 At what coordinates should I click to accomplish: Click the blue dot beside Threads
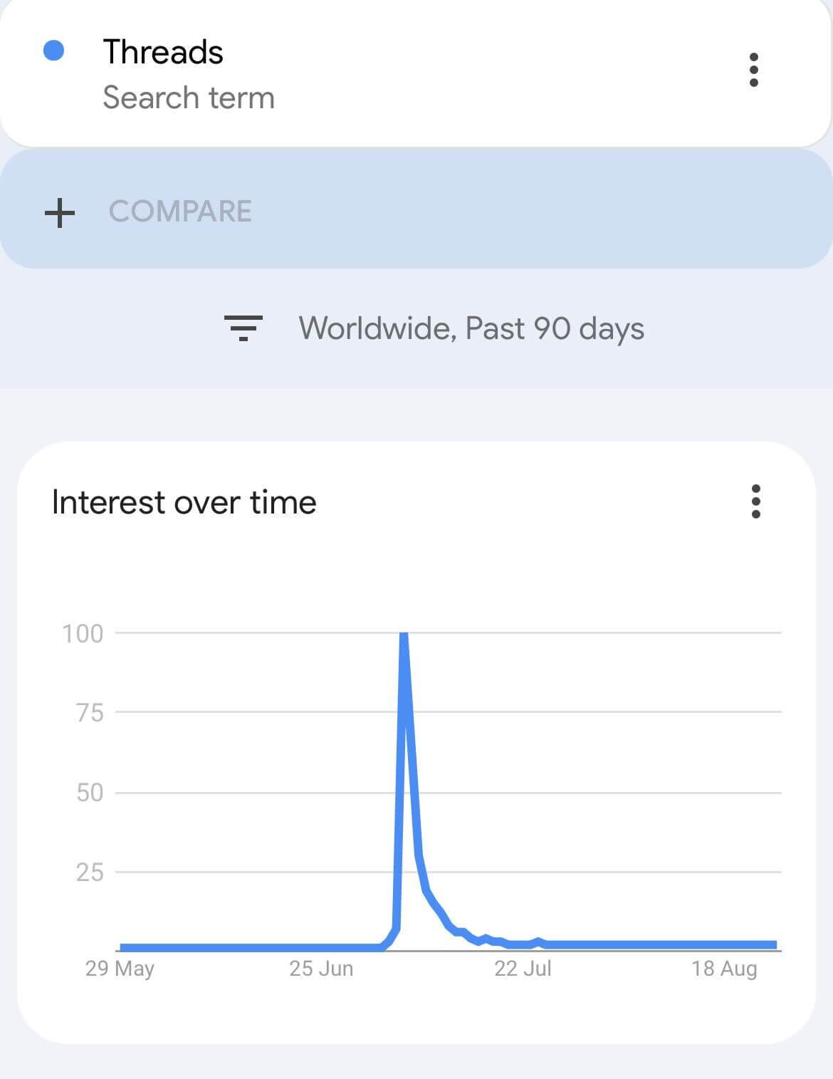click(54, 51)
